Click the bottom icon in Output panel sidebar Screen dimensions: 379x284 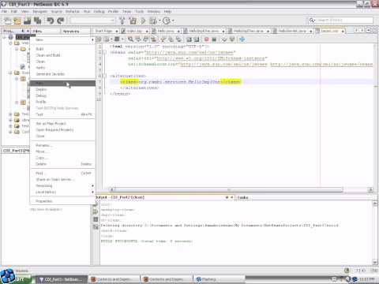tap(96, 226)
